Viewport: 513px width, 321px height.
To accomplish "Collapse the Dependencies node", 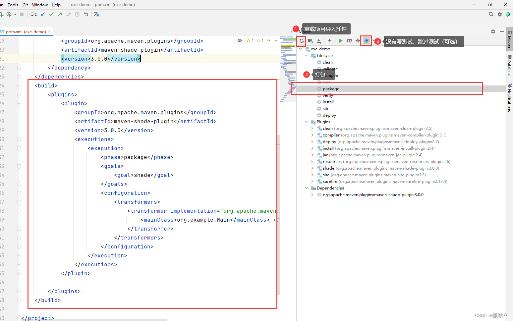I will (307, 188).
